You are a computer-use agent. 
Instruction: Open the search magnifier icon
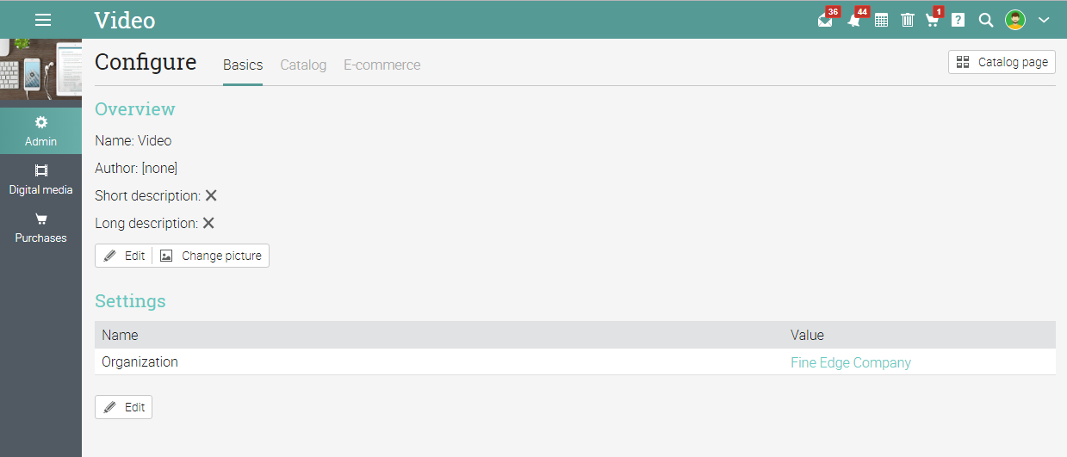click(986, 20)
